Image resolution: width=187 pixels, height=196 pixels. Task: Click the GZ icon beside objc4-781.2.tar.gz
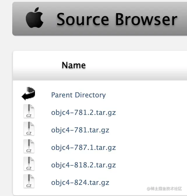(x=29, y=112)
